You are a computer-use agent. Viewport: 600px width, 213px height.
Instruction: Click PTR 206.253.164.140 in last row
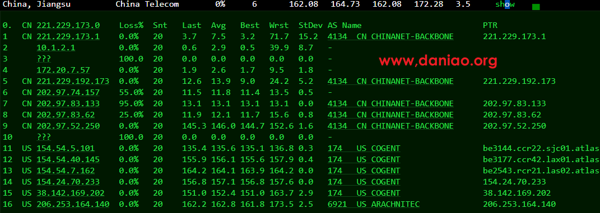(519, 204)
